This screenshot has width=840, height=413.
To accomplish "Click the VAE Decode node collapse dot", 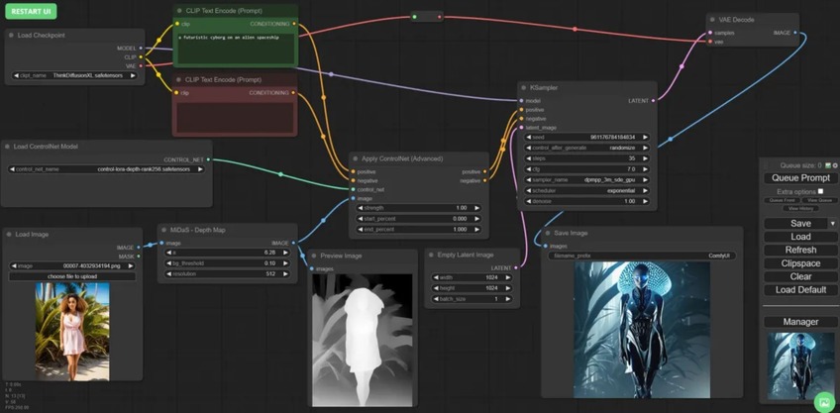I will click(713, 19).
